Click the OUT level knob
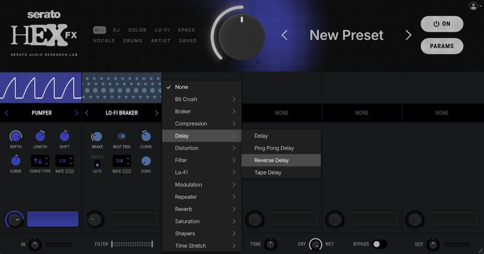 (x=433, y=244)
